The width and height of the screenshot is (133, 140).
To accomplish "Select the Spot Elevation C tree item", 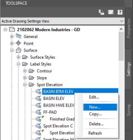I will [58, 126].
